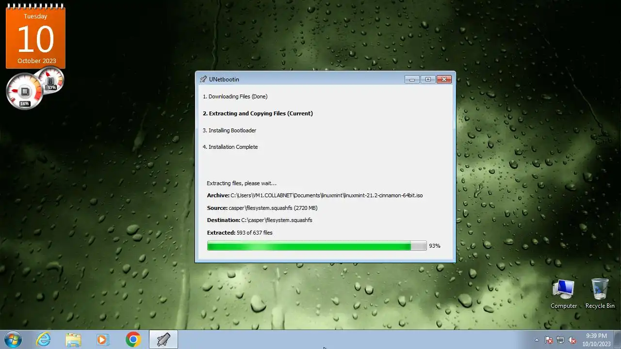The width and height of the screenshot is (621, 349).
Task: Select the Recycle Bin desktop icon
Action: [x=600, y=294]
